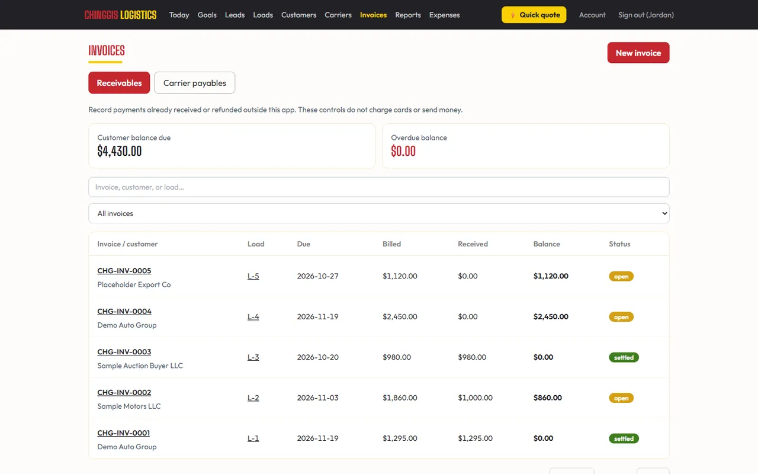The height and width of the screenshot is (474, 758).
Task: Open Leads in the top menu
Action: 235,15
